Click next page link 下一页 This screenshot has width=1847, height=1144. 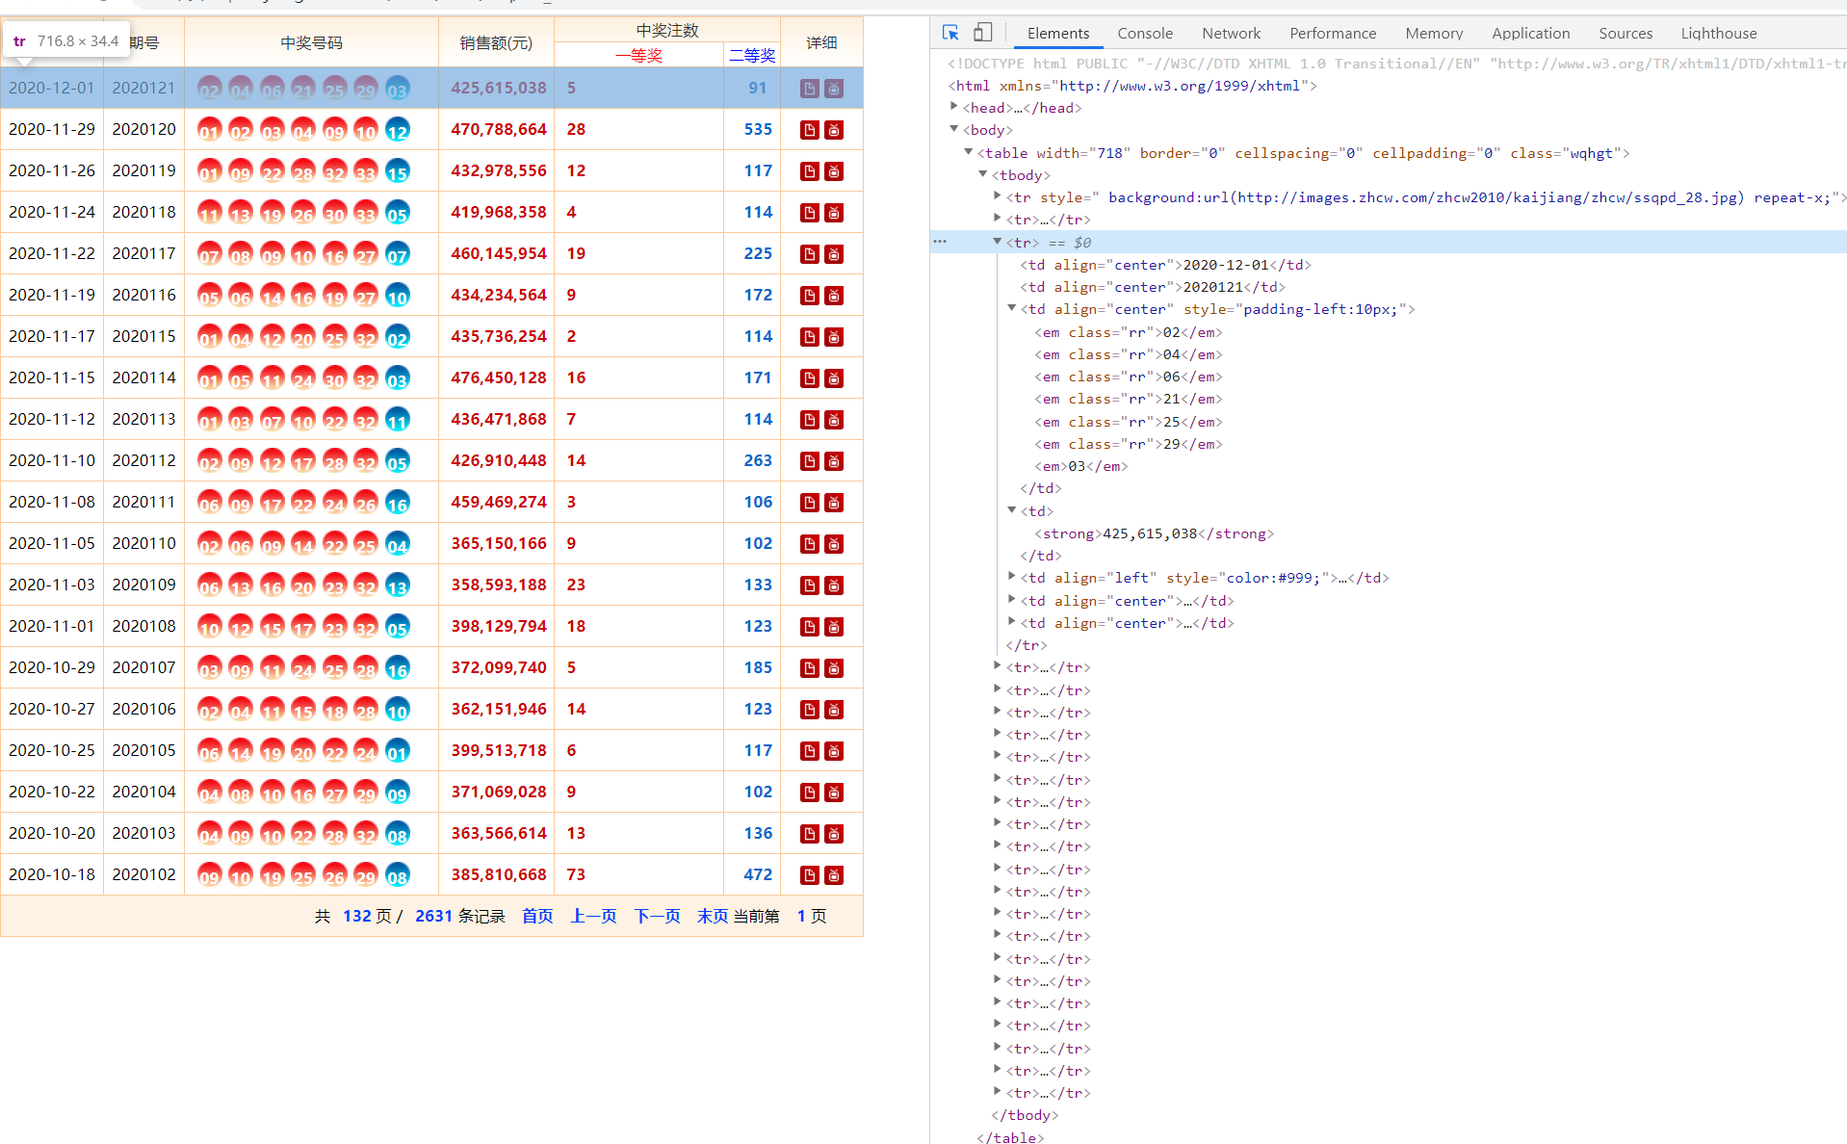tap(657, 916)
